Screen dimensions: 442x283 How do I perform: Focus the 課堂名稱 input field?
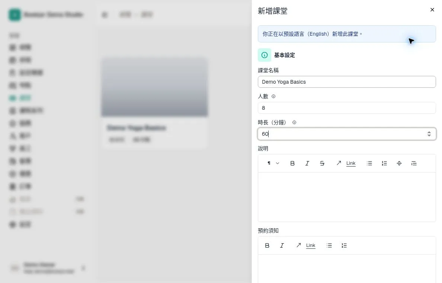(x=347, y=82)
